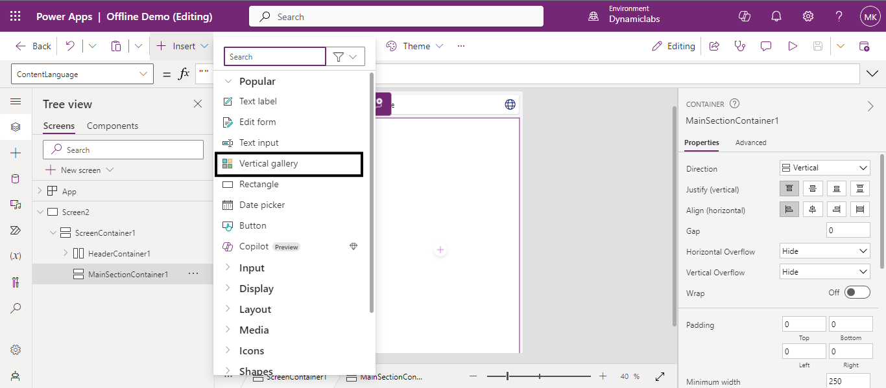Click the zoom slider handle
This screenshot has width=886, height=388.
click(x=507, y=376)
